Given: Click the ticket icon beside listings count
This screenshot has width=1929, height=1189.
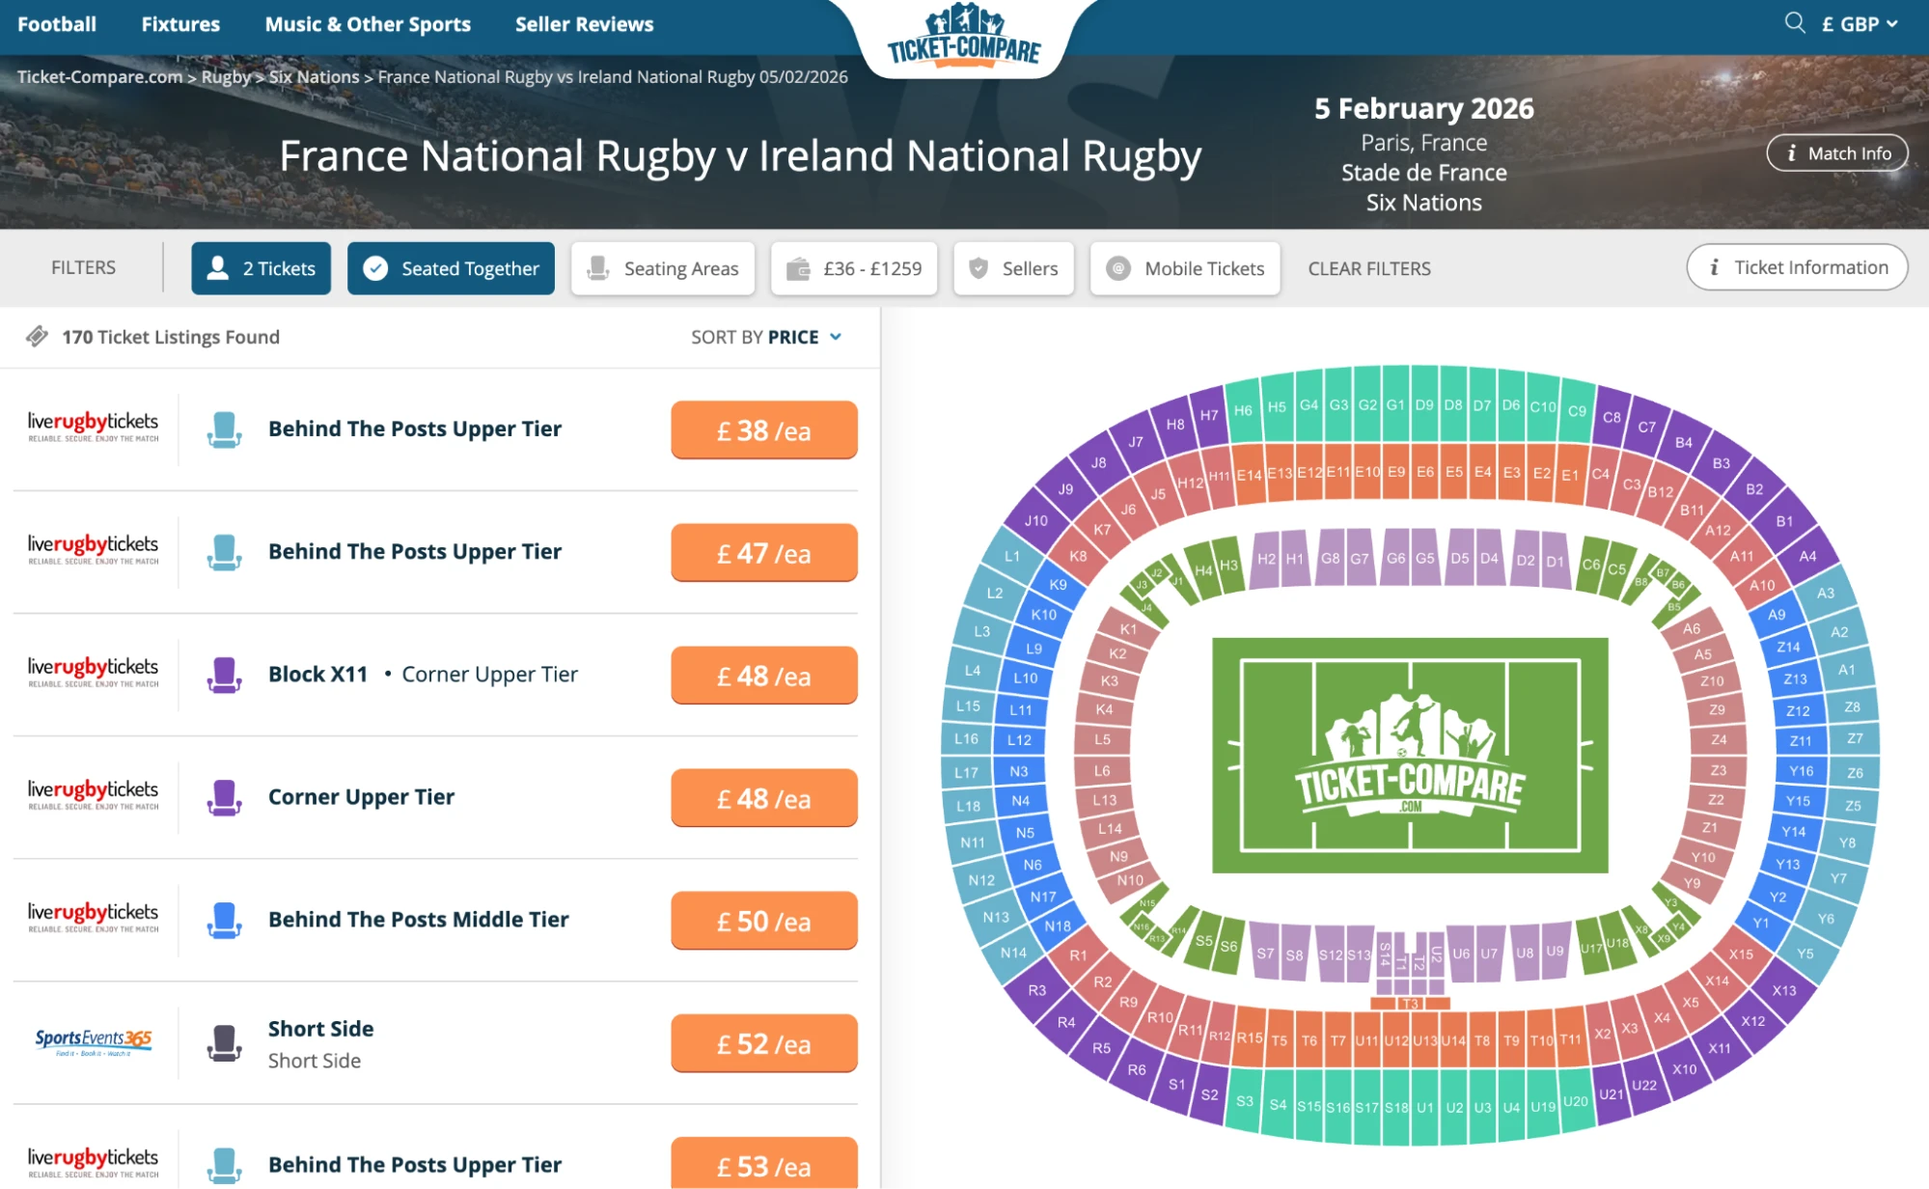Looking at the screenshot, I should point(37,337).
